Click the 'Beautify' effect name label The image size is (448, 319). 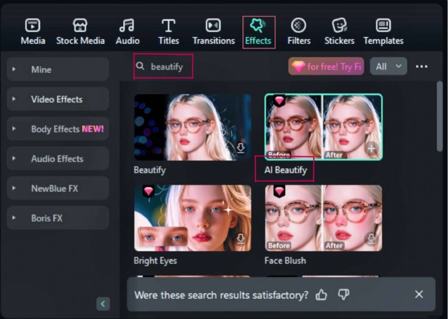point(150,170)
